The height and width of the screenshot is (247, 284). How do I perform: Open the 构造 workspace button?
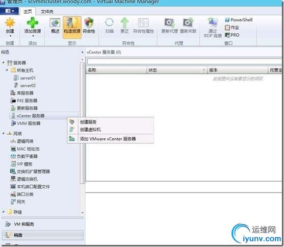[43, 235]
